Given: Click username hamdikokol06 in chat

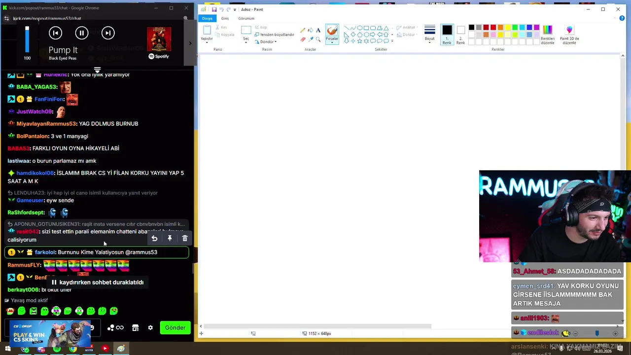Looking at the screenshot, I should [35, 173].
